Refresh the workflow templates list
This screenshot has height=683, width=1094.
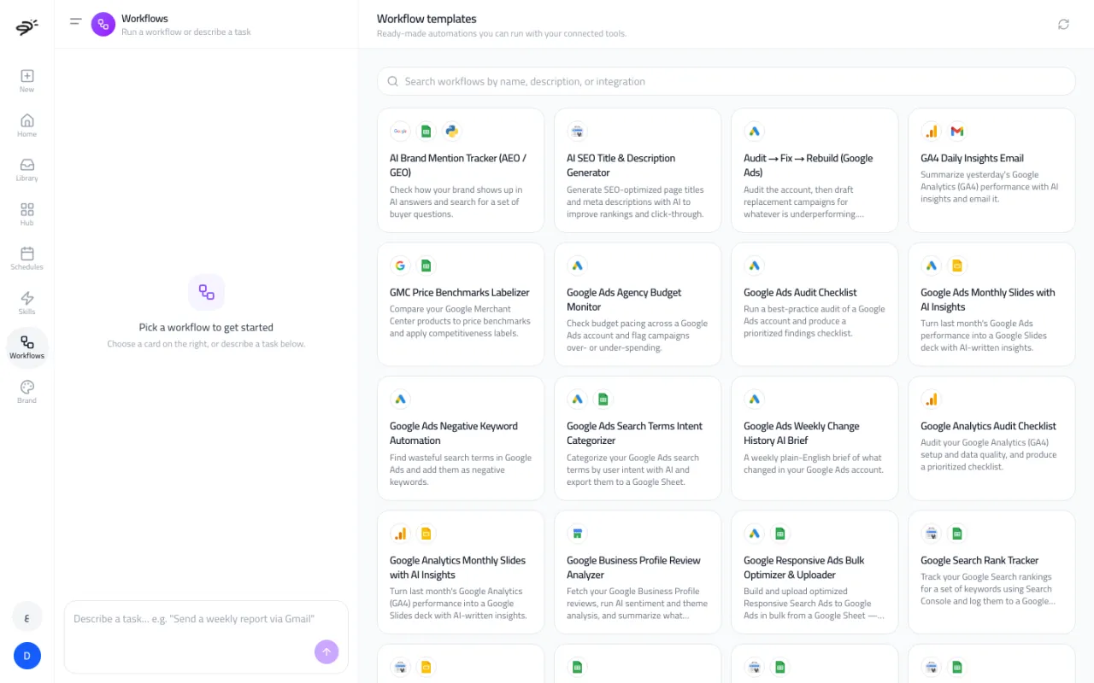1063,24
